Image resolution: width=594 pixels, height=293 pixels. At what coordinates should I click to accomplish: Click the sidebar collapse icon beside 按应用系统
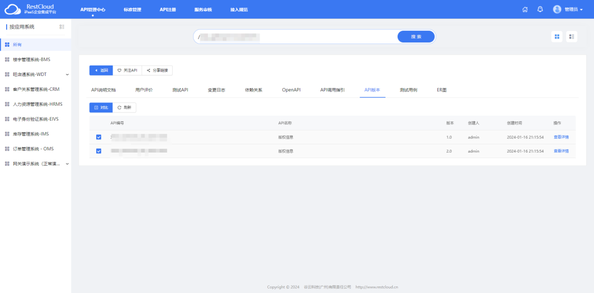coord(62,26)
